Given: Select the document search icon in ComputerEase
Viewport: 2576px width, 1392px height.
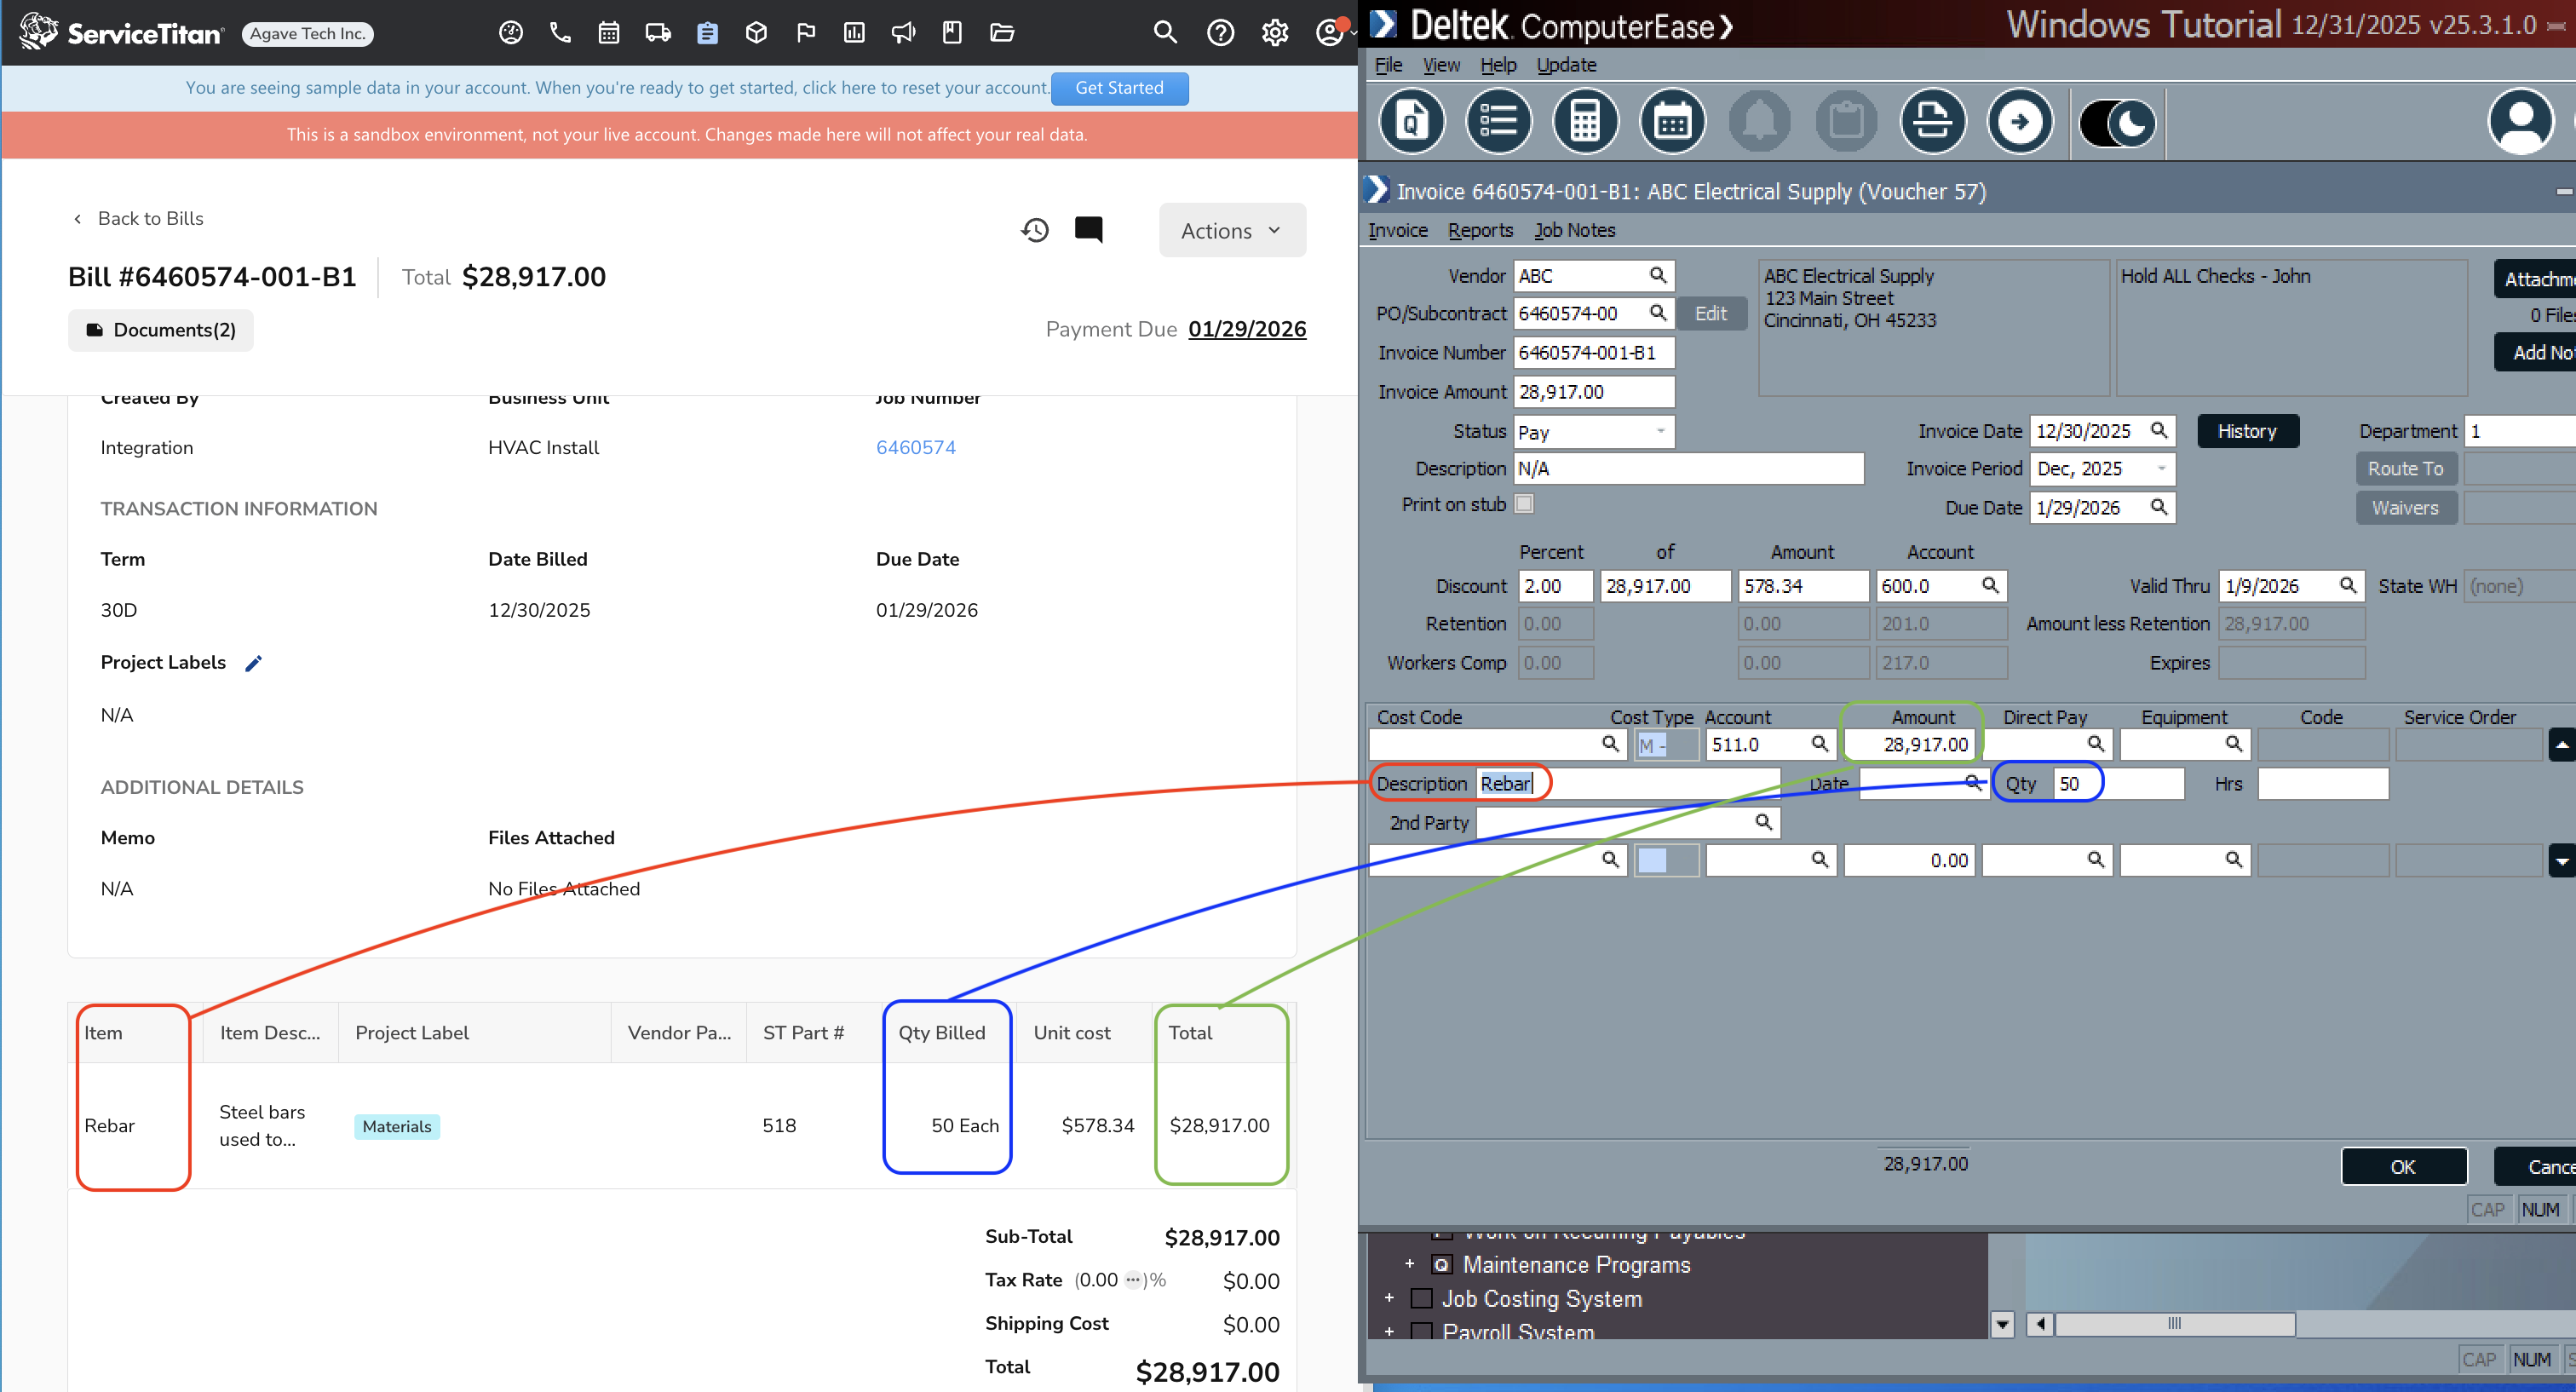Looking at the screenshot, I should click(1411, 121).
